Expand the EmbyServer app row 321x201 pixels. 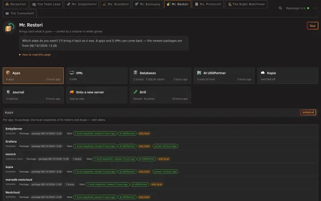click(x=160, y=131)
